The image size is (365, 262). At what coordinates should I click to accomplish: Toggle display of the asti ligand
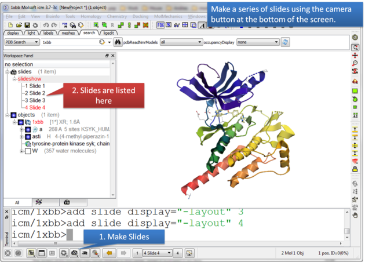click(x=27, y=137)
